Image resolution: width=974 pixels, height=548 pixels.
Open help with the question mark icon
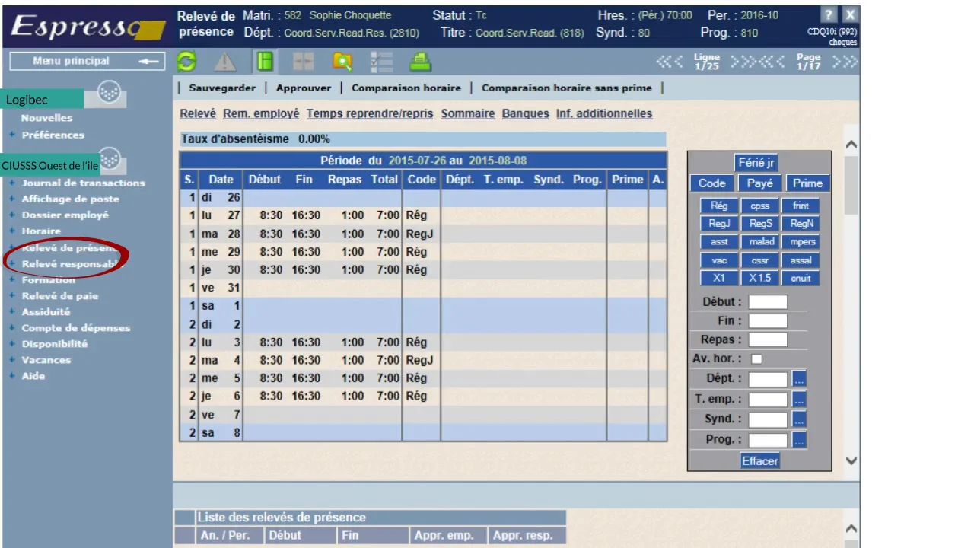[829, 14]
